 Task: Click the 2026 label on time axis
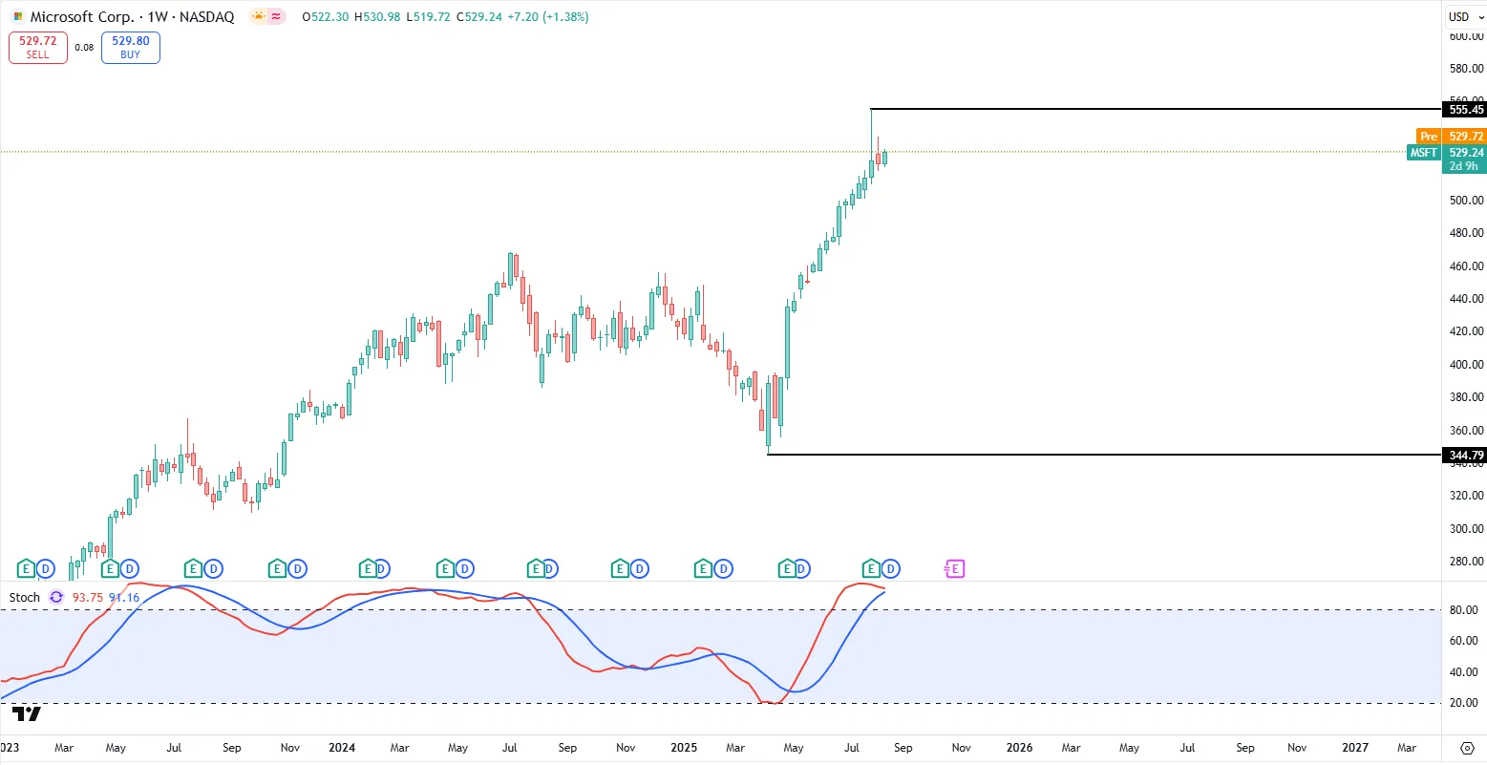pyautogui.click(x=1019, y=748)
